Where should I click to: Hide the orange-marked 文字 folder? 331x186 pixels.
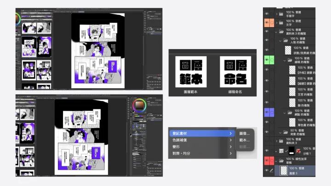pyautogui.click(x=267, y=23)
